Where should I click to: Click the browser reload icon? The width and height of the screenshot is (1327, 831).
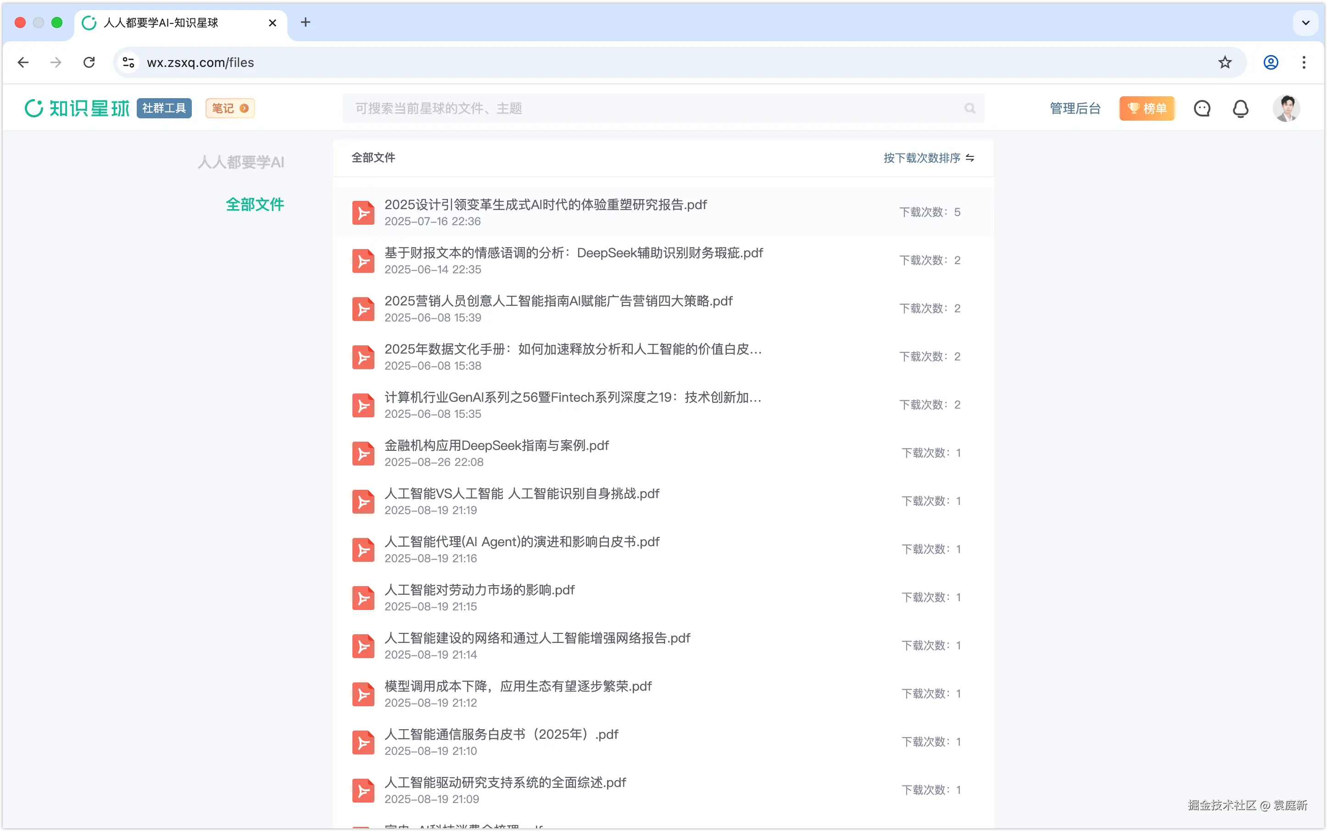89,63
